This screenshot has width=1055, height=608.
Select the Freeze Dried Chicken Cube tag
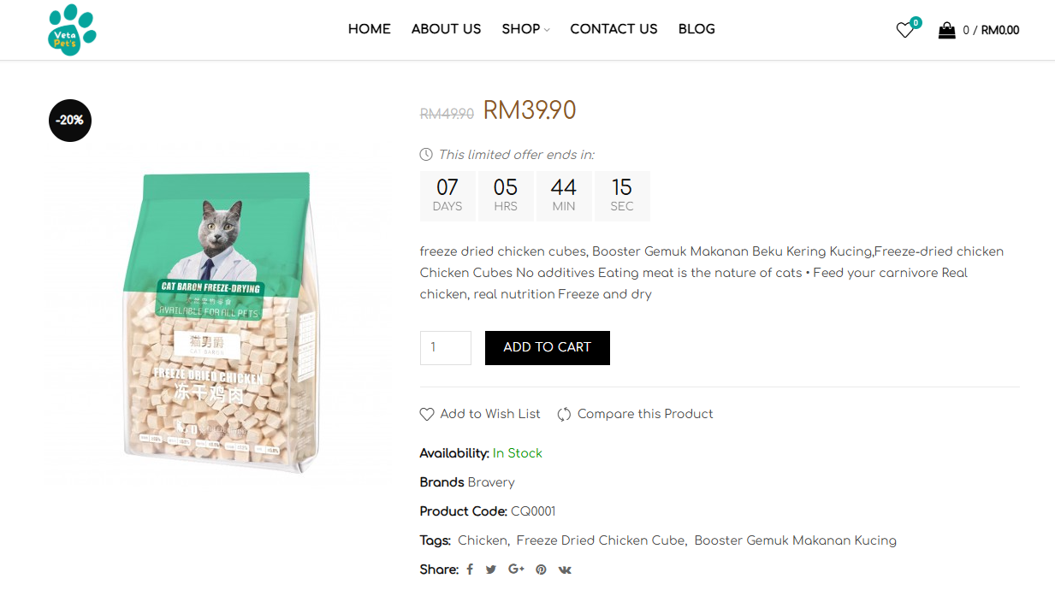pos(601,540)
